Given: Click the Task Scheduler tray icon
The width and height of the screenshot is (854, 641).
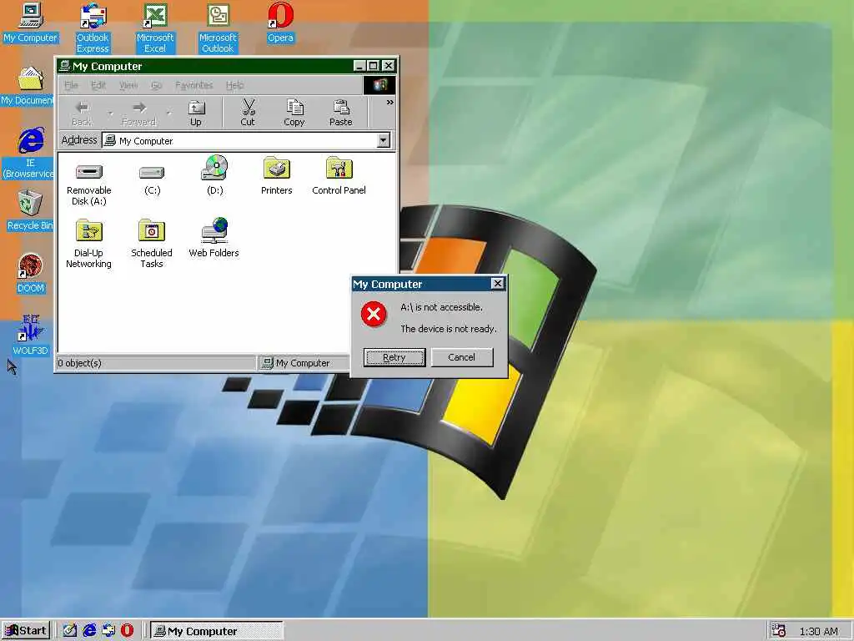Looking at the screenshot, I should (779, 631).
